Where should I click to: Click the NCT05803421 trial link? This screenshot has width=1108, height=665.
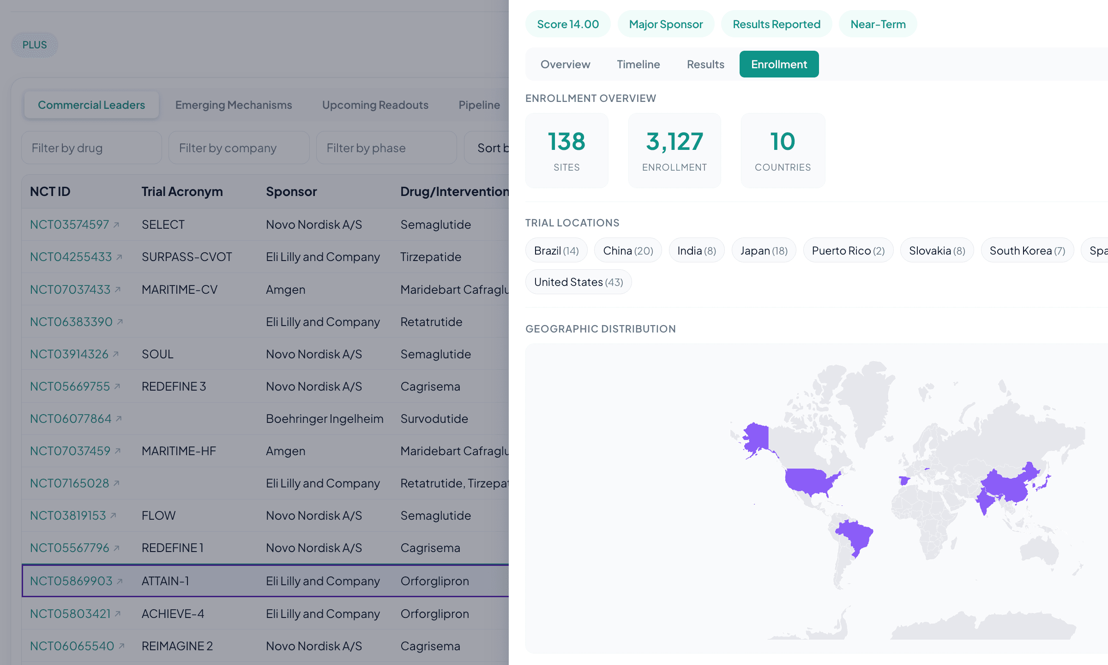(70, 614)
